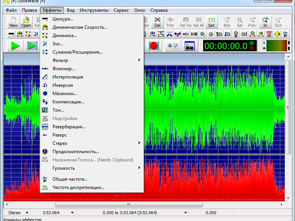Toggle the checkbox next to the record button
295x221 pixels.
click(x=176, y=46)
